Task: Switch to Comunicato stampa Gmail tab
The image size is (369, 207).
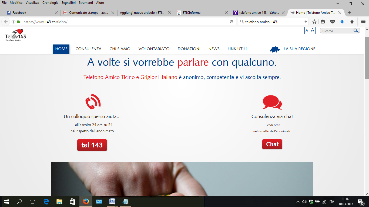Action: (89, 13)
